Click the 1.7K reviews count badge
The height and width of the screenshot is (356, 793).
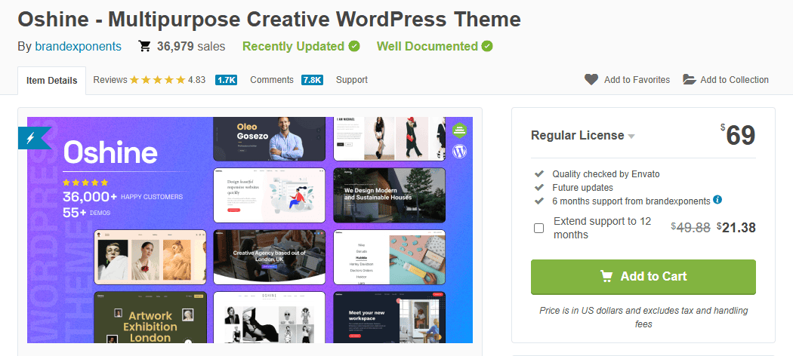pyautogui.click(x=226, y=80)
